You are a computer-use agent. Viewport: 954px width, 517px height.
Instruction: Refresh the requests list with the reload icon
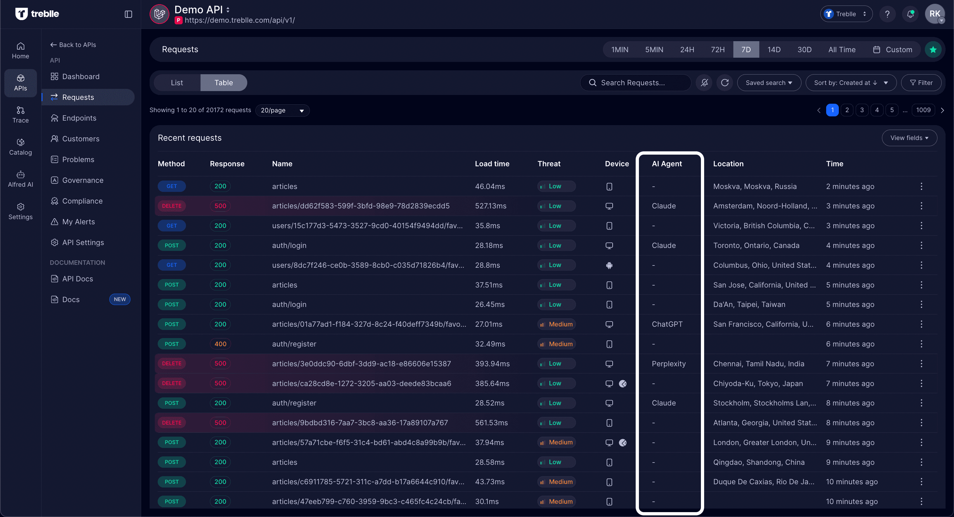[725, 82]
